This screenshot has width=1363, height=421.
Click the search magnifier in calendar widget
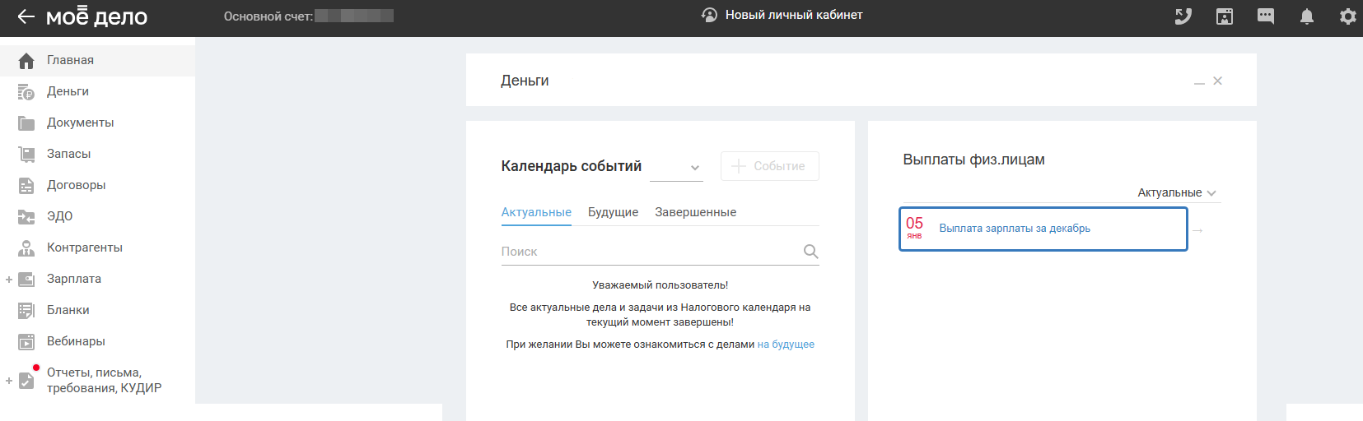810,252
